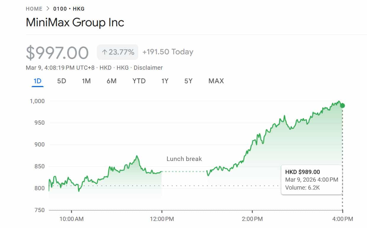Select the MAX range tab
The width and height of the screenshot is (367, 228).
(216, 81)
